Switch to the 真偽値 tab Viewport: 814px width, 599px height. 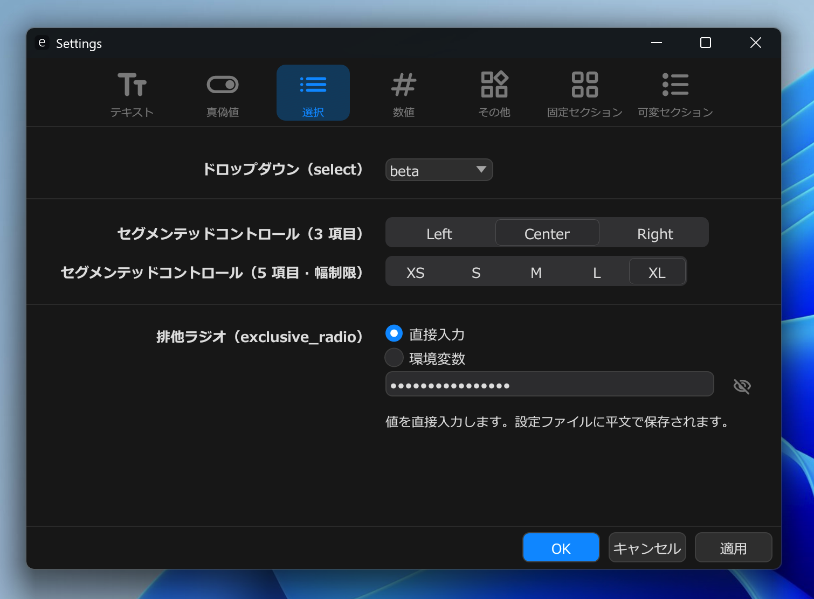(223, 93)
